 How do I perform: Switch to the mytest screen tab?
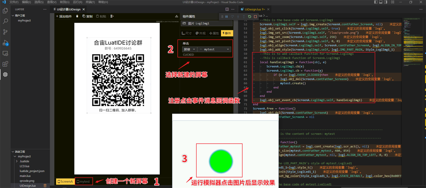(84, 181)
